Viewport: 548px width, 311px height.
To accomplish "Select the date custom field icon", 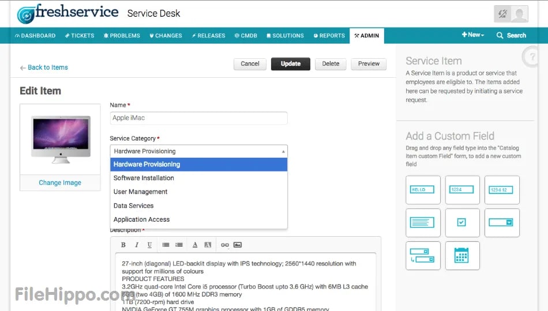I will pyautogui.click(x=463, y=256).
